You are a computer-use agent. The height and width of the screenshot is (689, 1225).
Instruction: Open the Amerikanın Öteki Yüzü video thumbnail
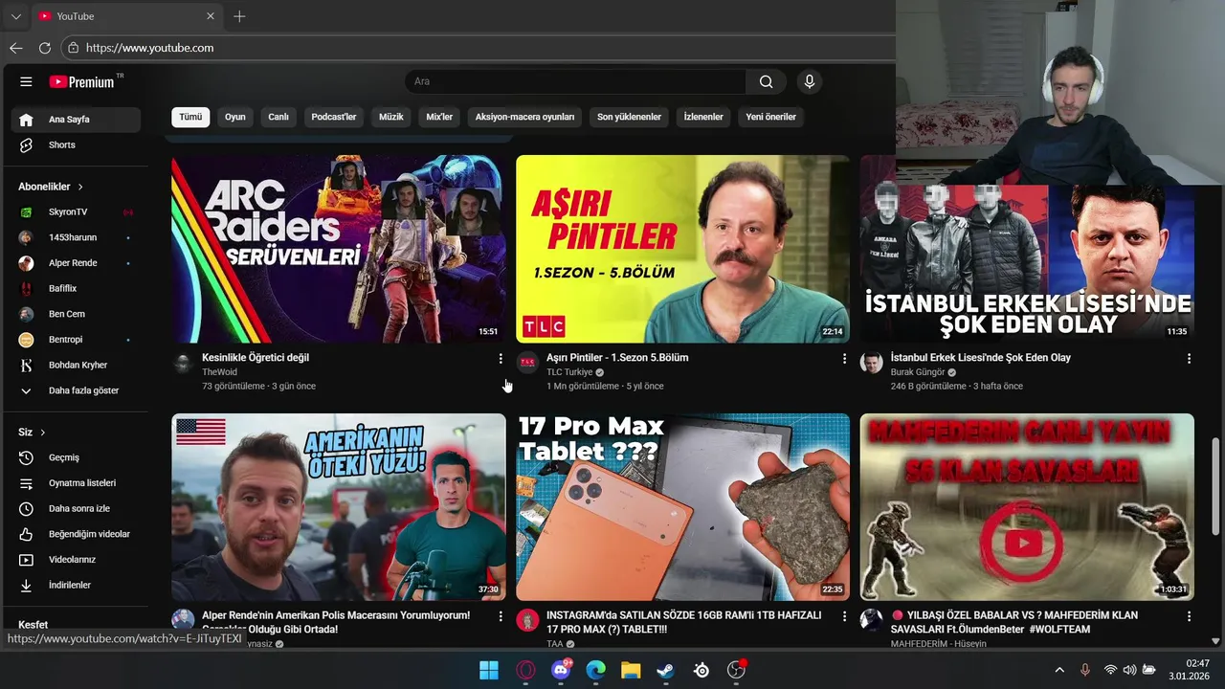[x=339, y=507]
